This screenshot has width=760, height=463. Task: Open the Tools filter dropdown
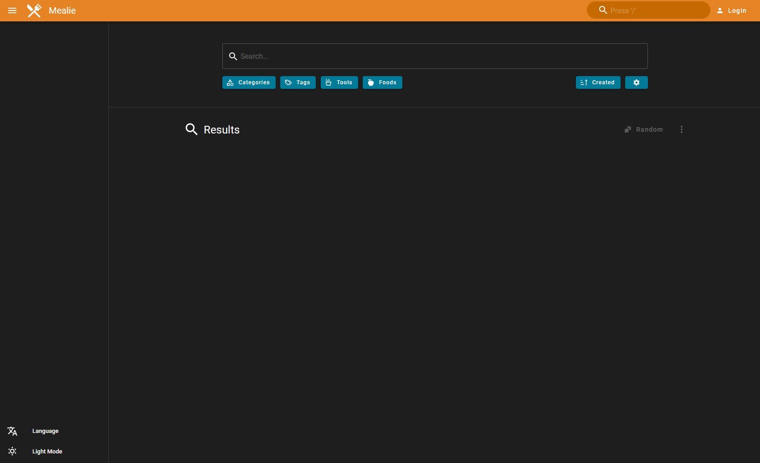339,82
